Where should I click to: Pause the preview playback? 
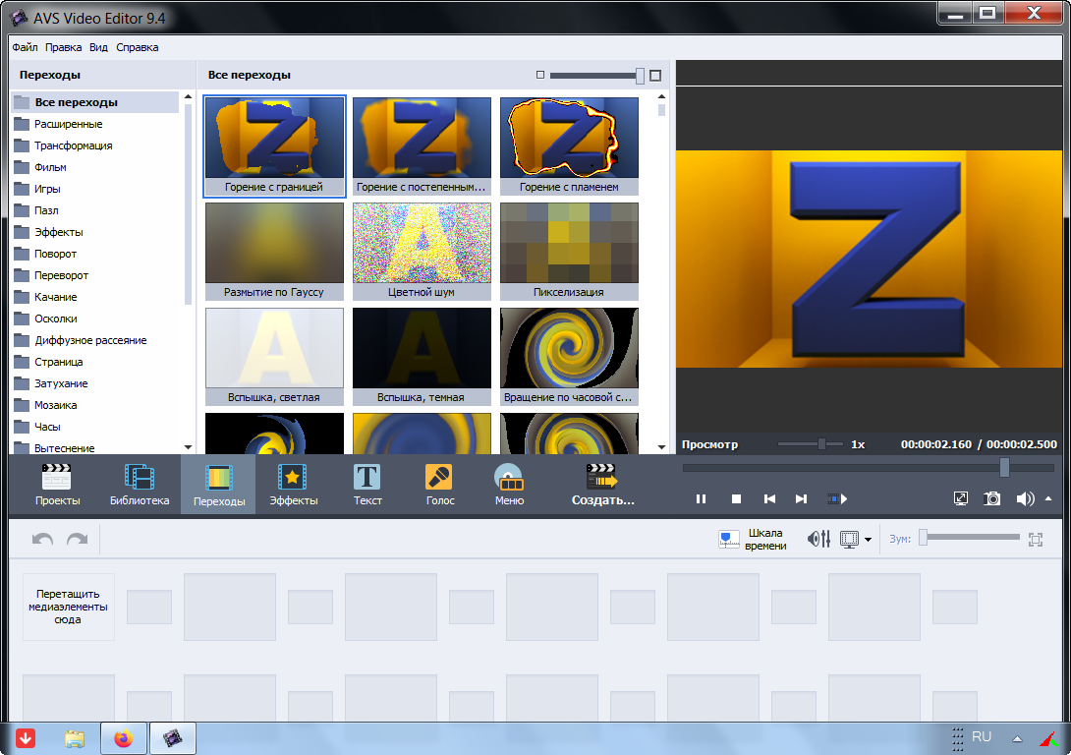click(702, 498)
